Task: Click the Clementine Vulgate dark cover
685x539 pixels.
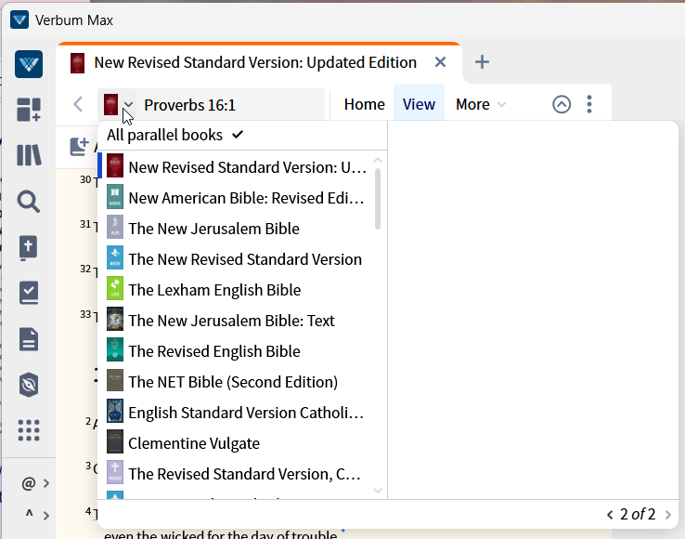Action: [115, 441]
